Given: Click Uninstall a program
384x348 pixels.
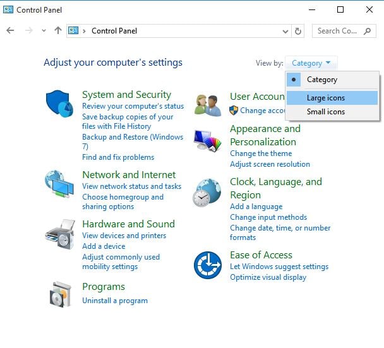Looking at the screenshot, I should click(115, 301).
